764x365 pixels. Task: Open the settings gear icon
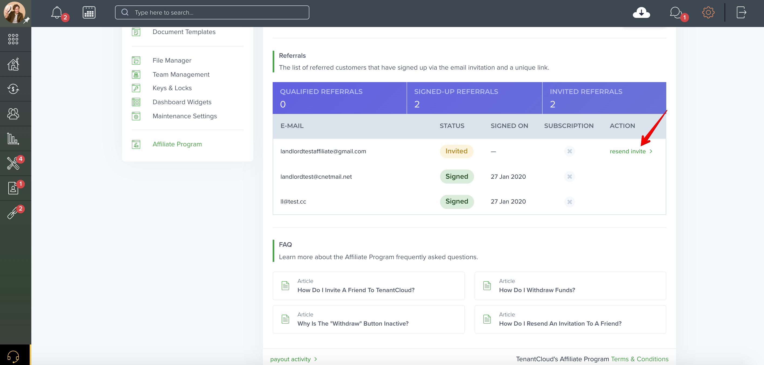click(708, 12)
